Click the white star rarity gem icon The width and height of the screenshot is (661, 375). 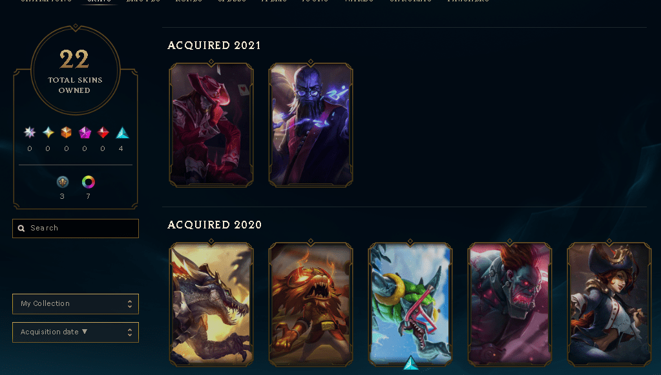pos(30,132)
